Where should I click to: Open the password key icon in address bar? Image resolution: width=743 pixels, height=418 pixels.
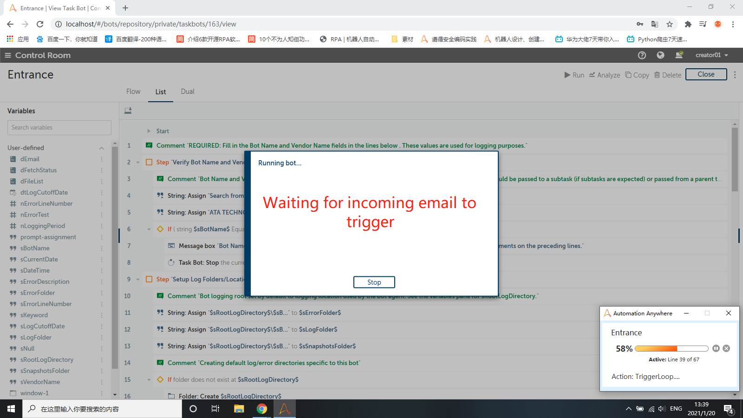(640, 24)
